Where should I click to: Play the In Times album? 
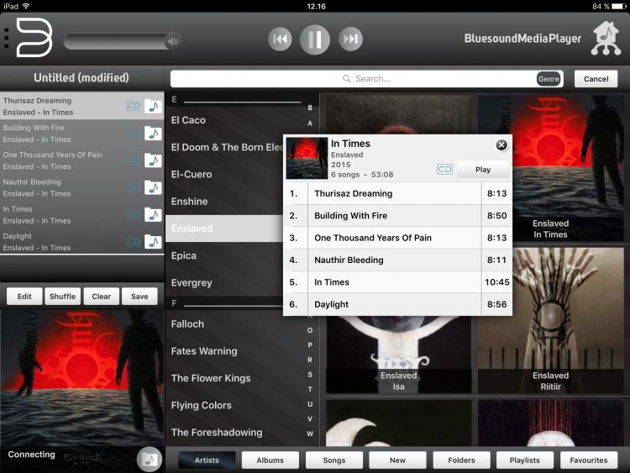pyautogui.click(x=483, y=170)
